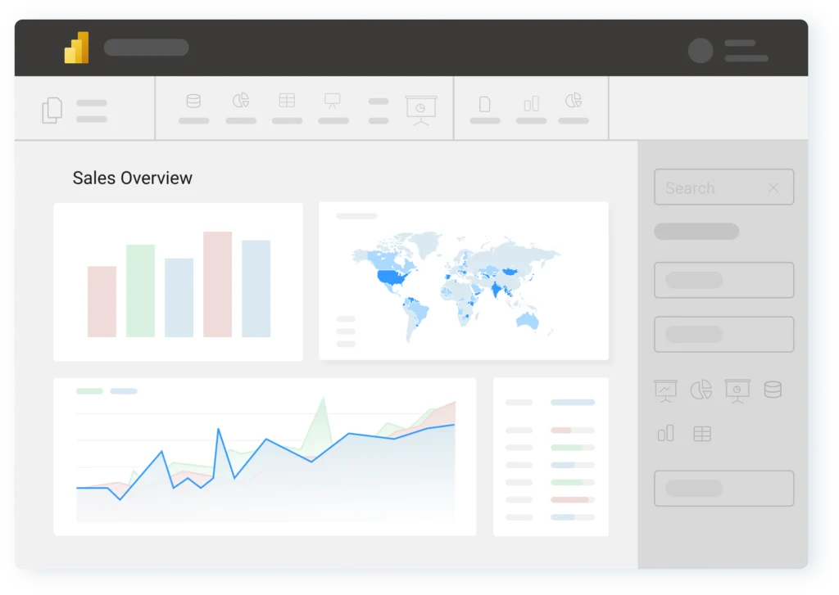
Task: Click the green bar in bar chart
Action: coord(140,291)
